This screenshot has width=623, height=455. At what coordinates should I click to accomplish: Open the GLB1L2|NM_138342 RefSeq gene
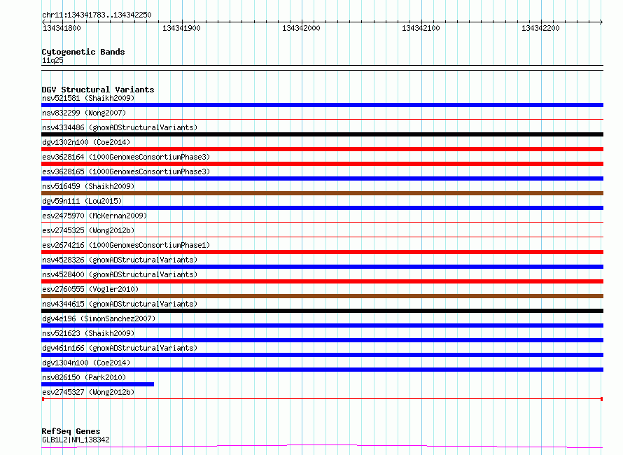[76, 440]
